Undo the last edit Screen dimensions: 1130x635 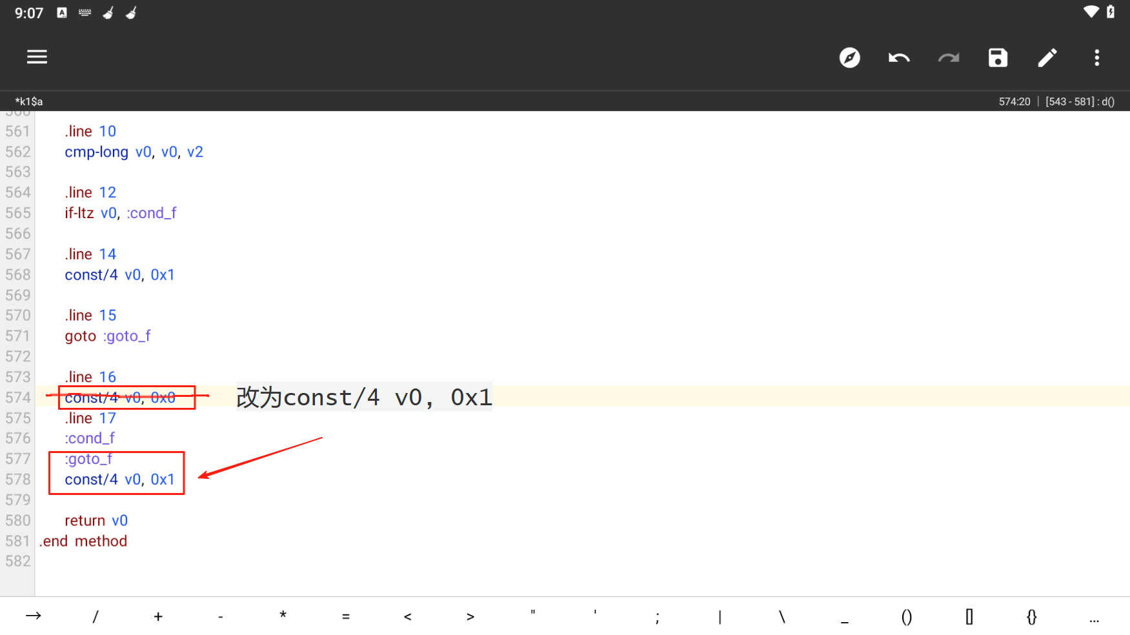(899, 58)
